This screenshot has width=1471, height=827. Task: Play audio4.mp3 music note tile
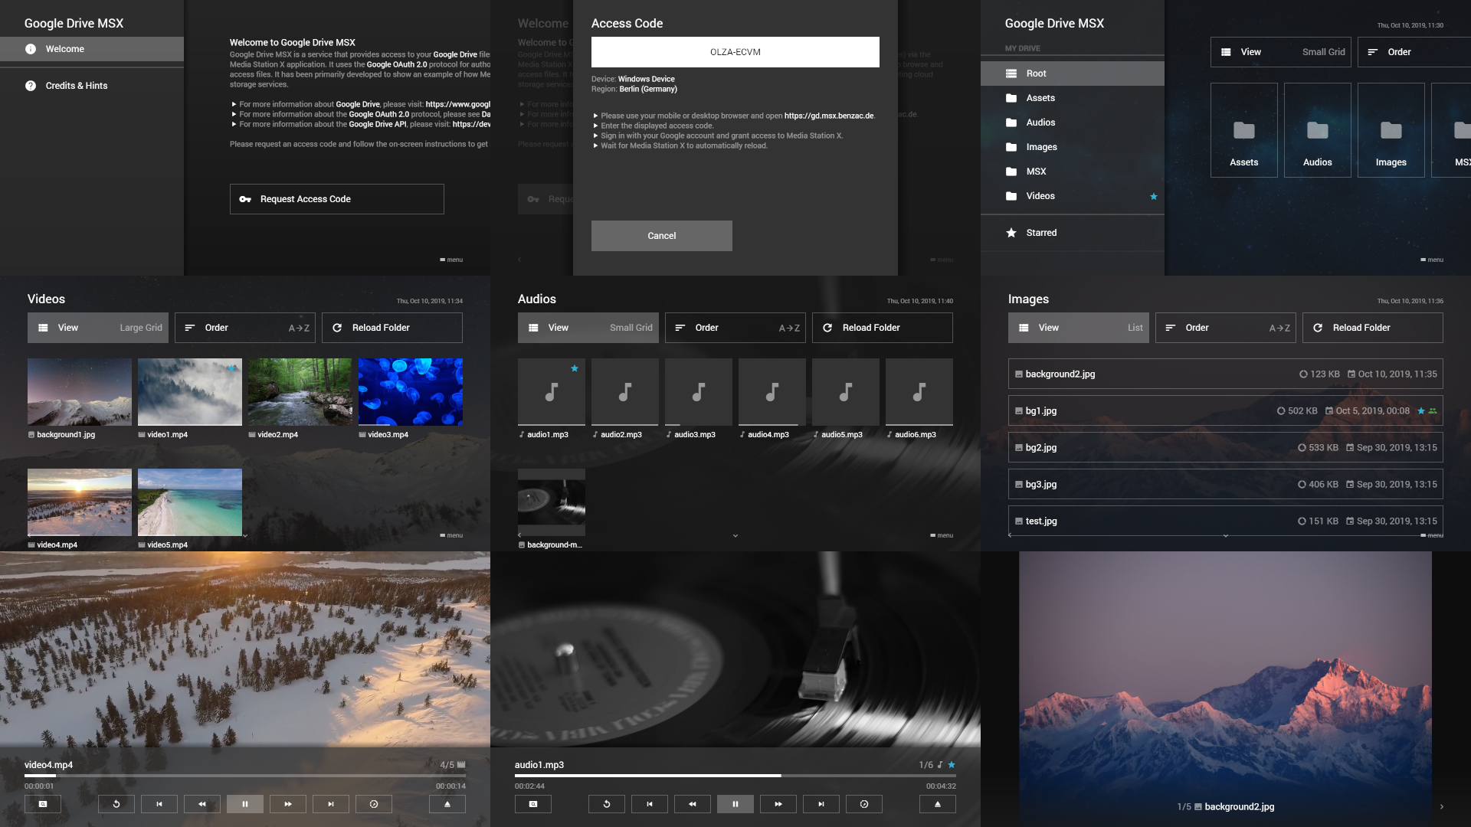[x=772, y=392]
